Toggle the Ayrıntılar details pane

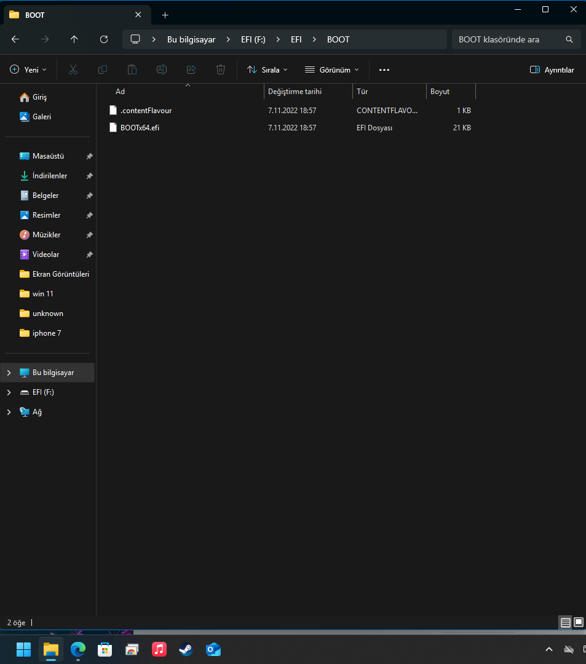[x=552, y=70]
